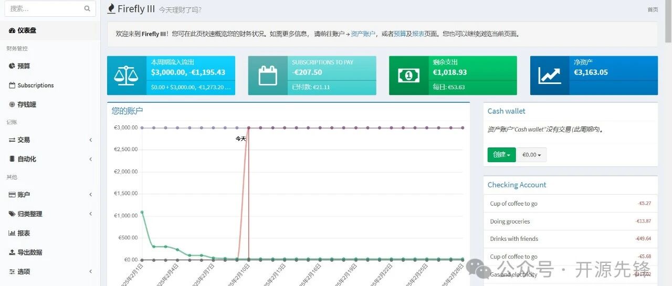Viewport: 672px width, 286px height.
Task: Click the balance scale icon on cash-flow card
Action: coord(127,76)
